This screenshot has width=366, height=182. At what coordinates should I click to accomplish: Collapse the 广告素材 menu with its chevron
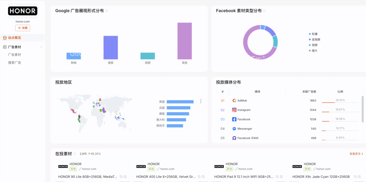coord(41,47)
